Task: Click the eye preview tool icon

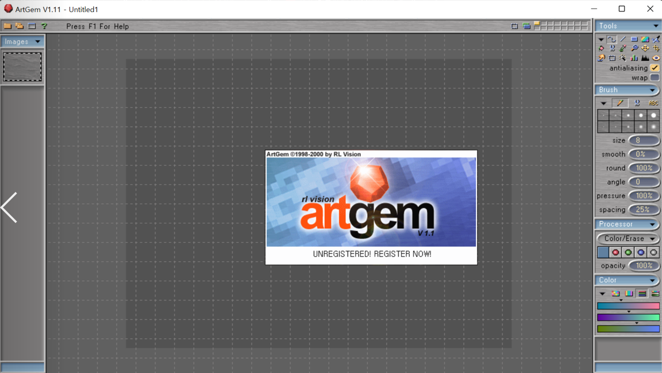Action: pos(656,58)
